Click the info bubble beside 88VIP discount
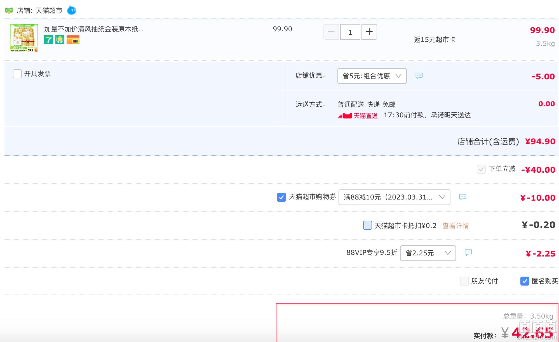The image size is (559, 342). [468, 253]
